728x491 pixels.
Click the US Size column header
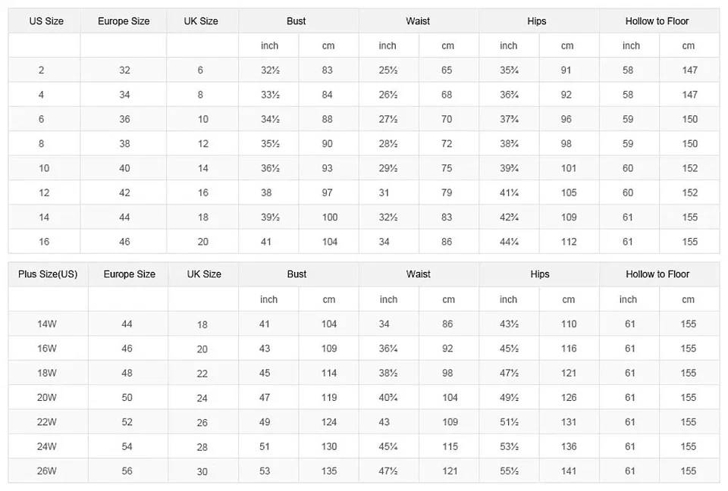[46, 21]
